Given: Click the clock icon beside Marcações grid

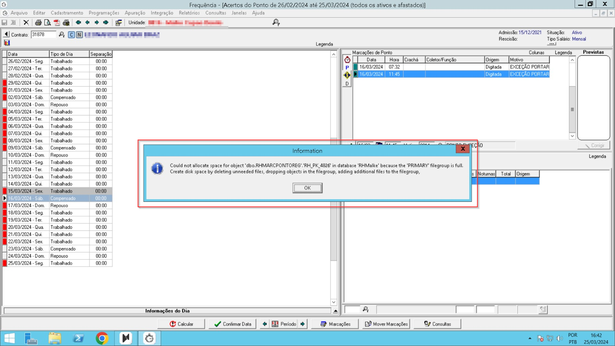Looking at the screenshot, I should (x=347, y=60).
